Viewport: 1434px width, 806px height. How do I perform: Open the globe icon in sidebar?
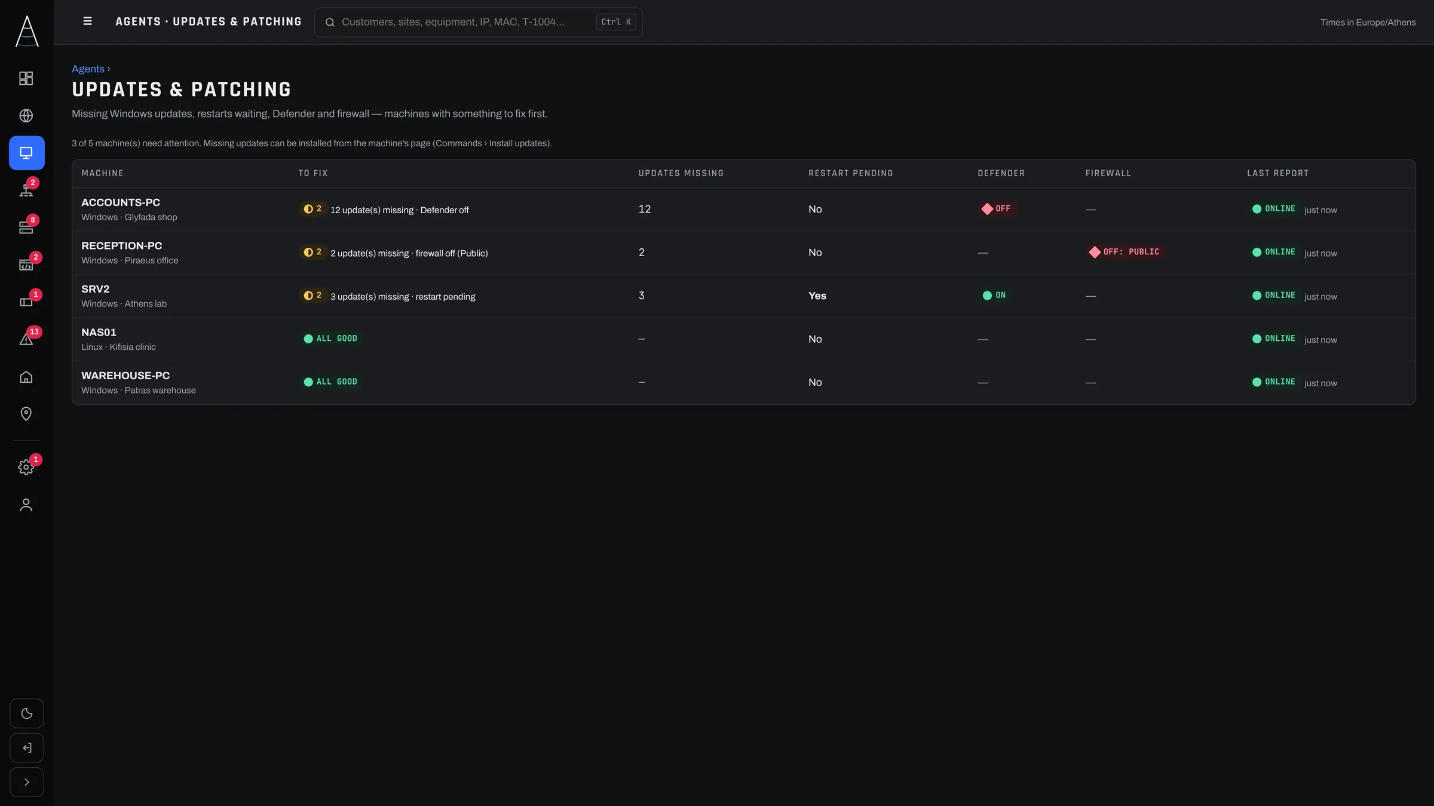[26, 116]
